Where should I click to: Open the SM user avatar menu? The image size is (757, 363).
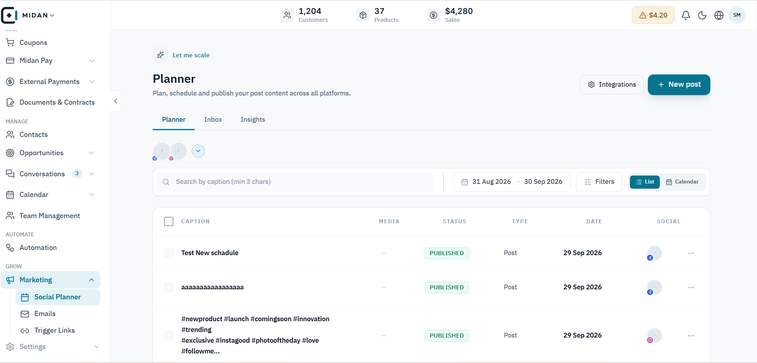tap(737, 15)
